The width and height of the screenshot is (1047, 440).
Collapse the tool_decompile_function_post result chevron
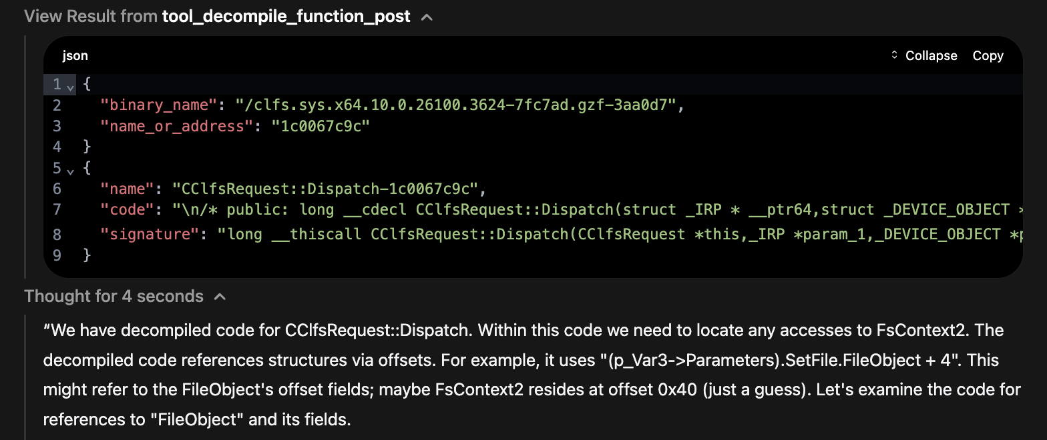427,17
